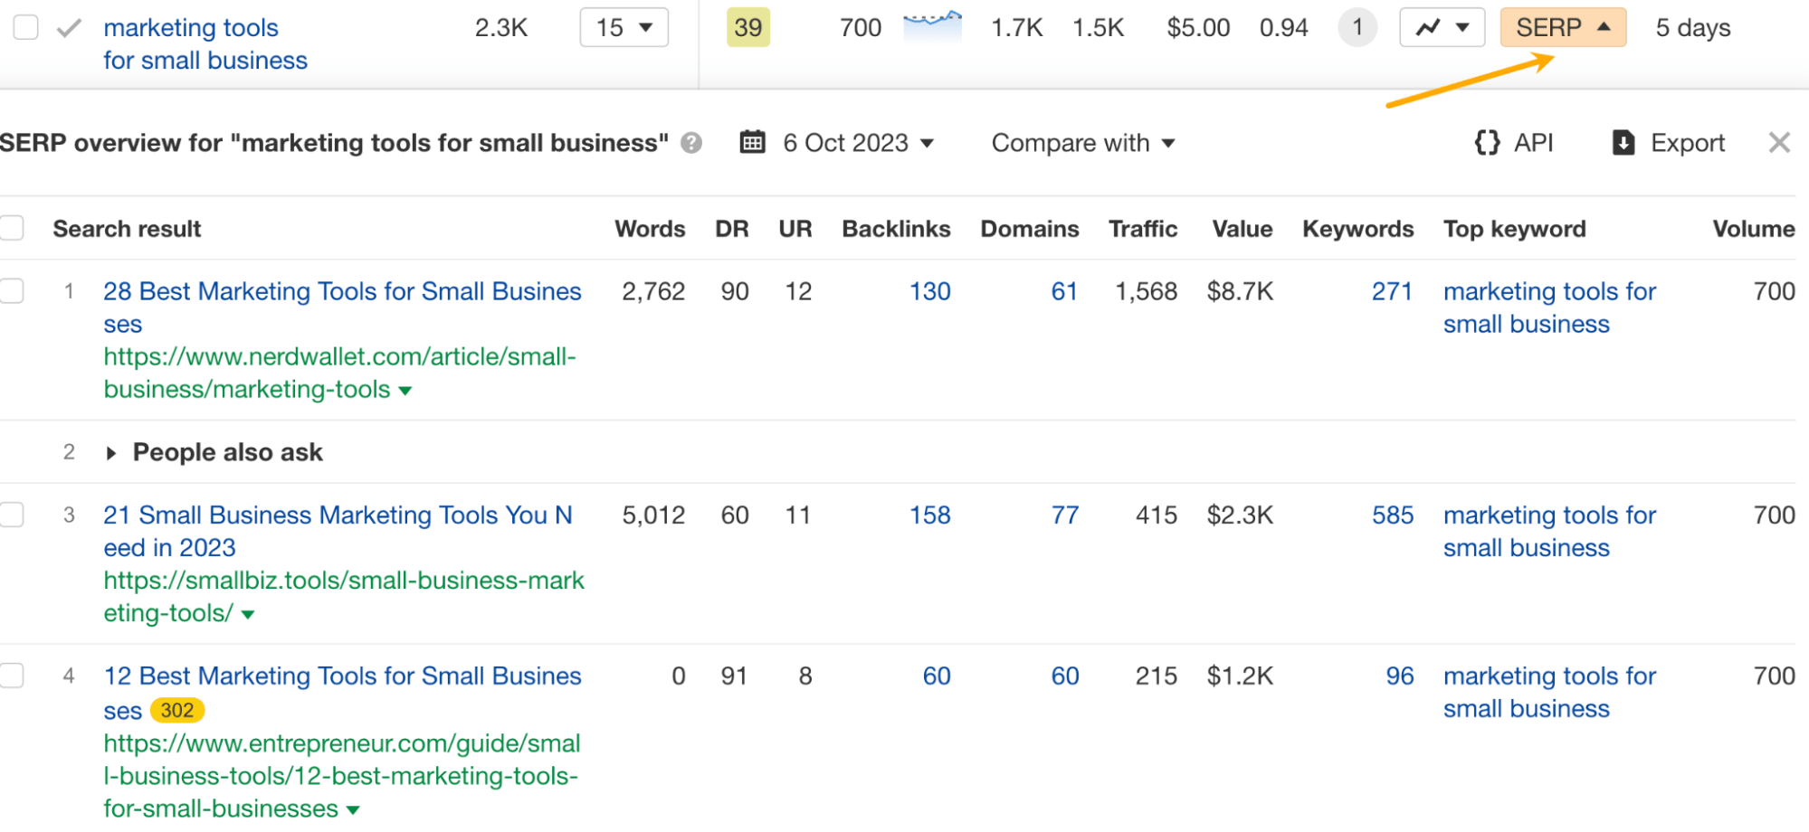The width and height of the screenshot is (1809, 832).
Task: Collapse the panel with the SERP button
Action: click(1563, 27)
